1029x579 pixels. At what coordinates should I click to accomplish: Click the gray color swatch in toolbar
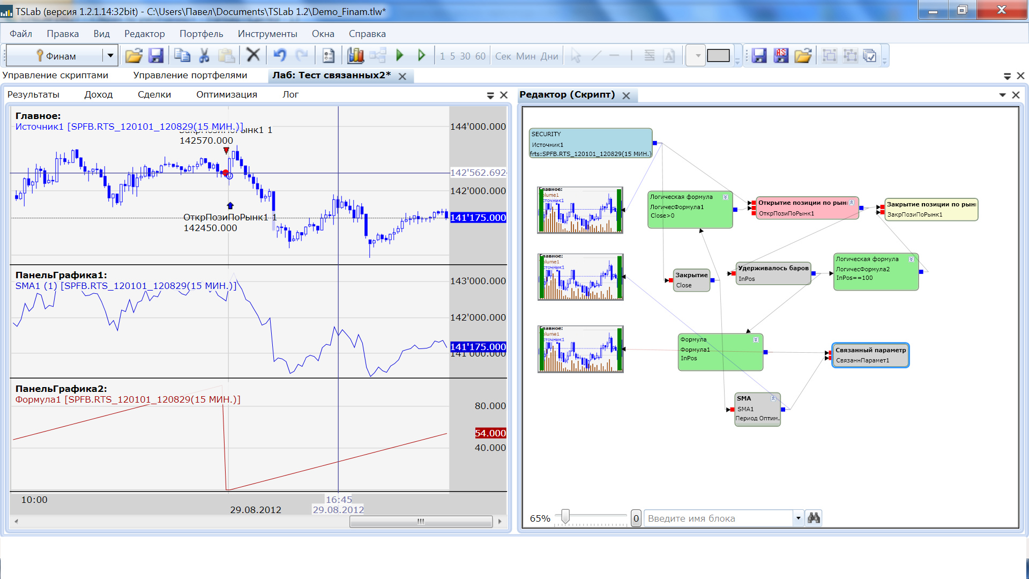tap(718, 56)
